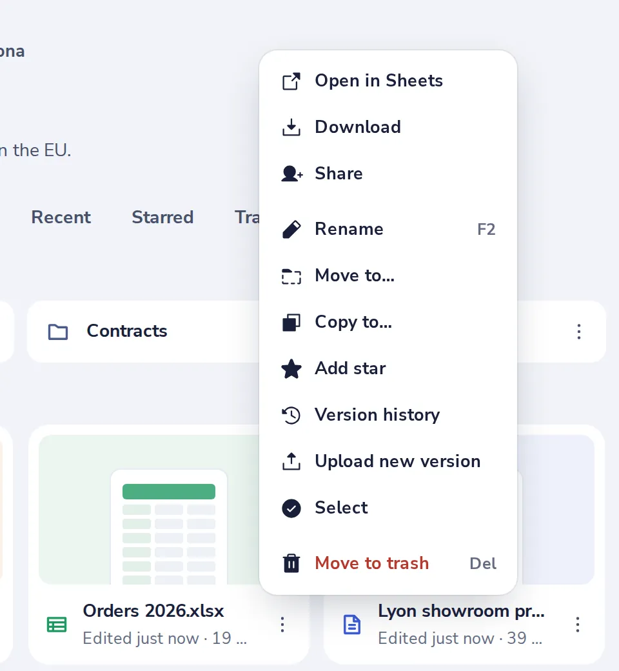
Task: Open the three-dot menu for Lyon showroom file
Action: 578,625
